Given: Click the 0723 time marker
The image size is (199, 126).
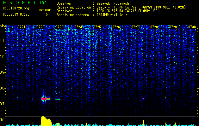Looking at the screenshot, I should click(59, 27).
